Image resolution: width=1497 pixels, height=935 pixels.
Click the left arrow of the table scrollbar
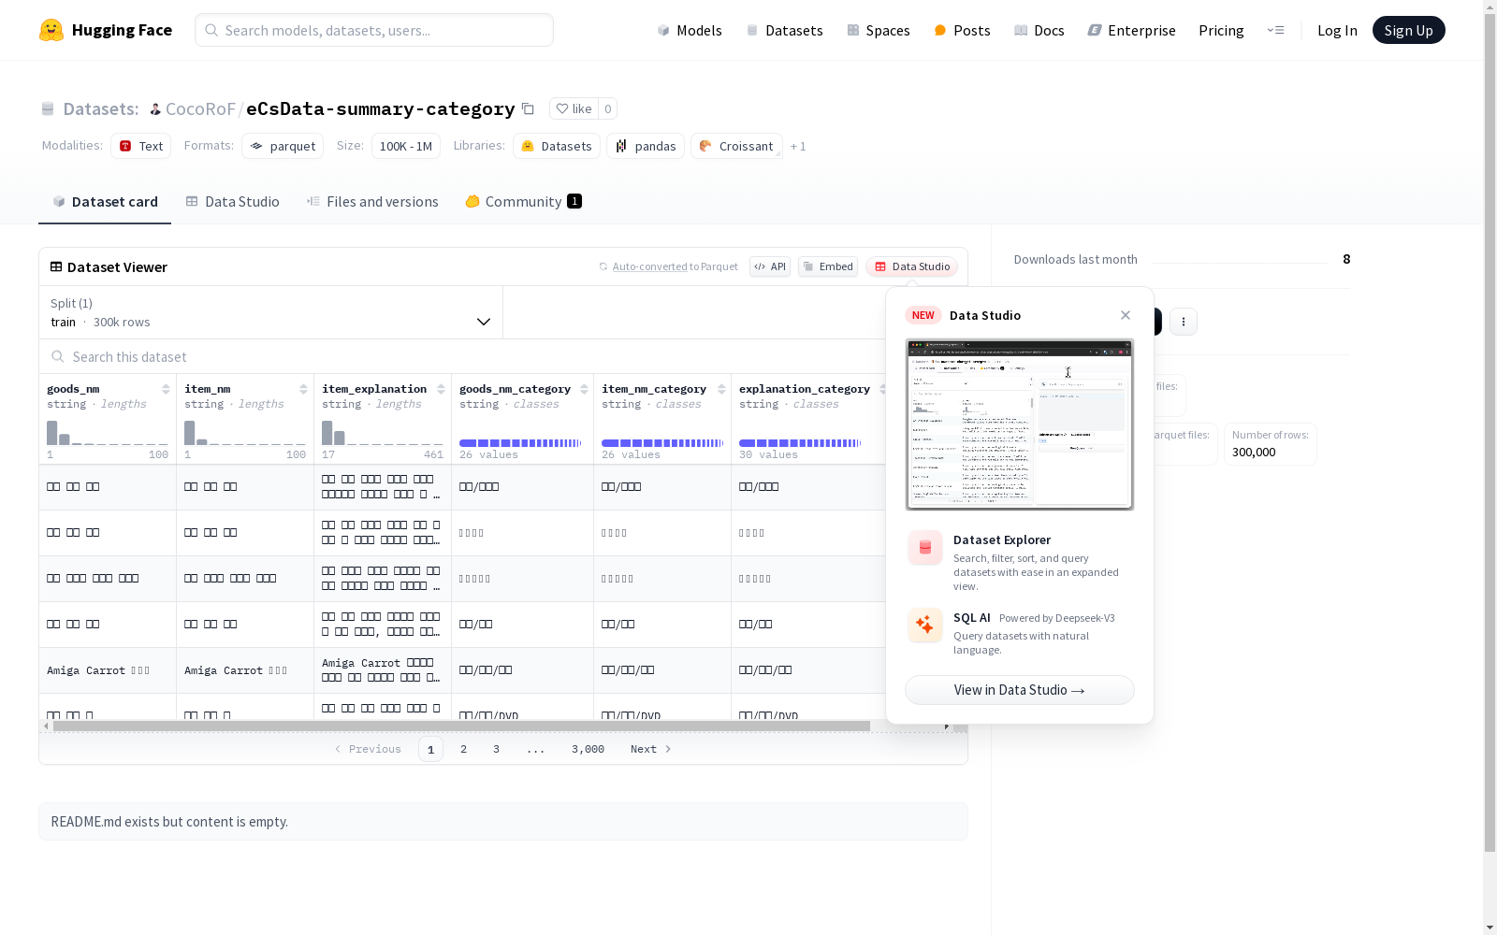tap(46, 726)
